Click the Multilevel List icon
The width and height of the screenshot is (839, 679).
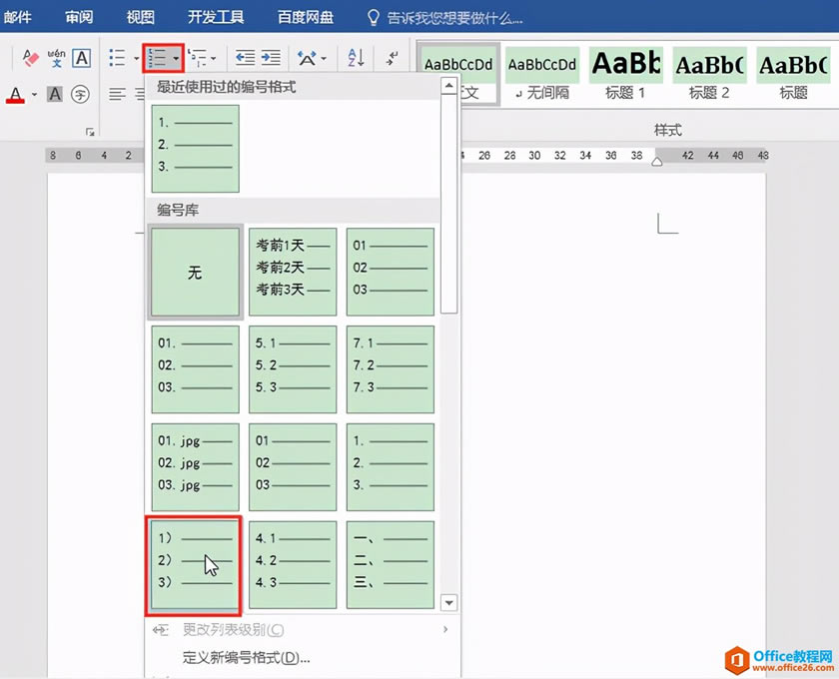pyautogui.click(x=198, y=58)
